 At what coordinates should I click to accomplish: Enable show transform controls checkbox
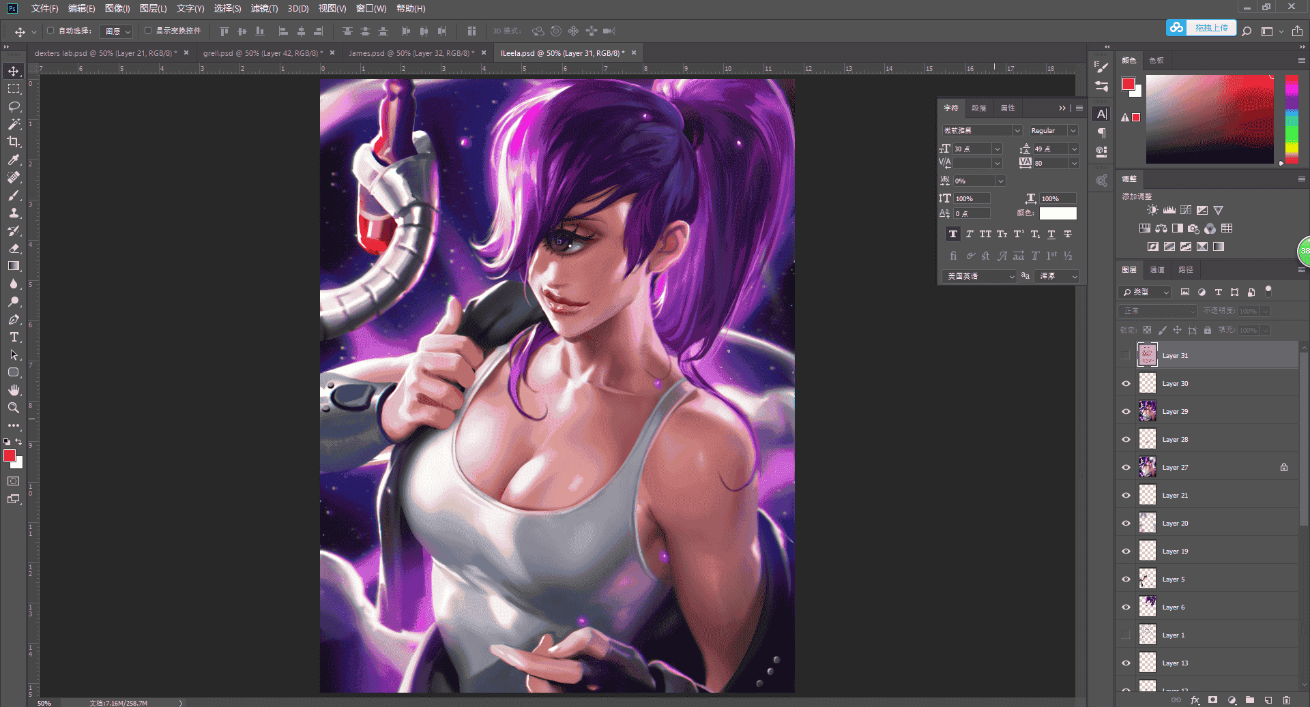pyautogui.click(x=148, y=31)
